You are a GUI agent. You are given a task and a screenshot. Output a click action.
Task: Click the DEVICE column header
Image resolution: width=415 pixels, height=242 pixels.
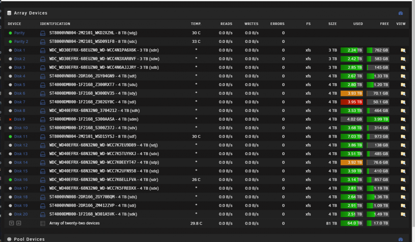coord(14,24)
